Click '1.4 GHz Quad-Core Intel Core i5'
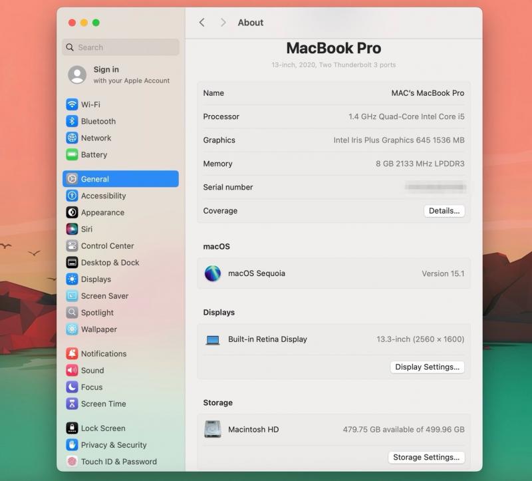 [x=406, y=116]
